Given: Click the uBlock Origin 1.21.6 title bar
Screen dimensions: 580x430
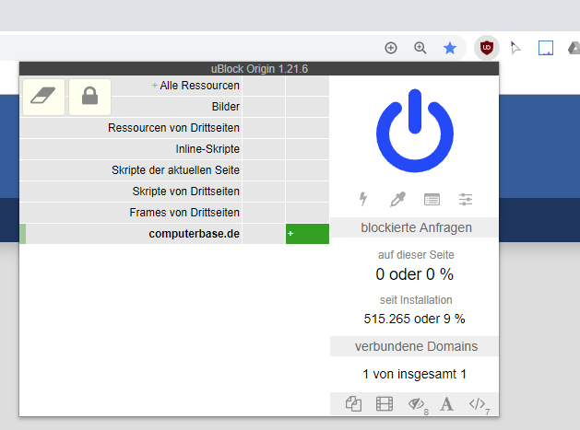Looking at the screenshot, I should coord(259,69).
